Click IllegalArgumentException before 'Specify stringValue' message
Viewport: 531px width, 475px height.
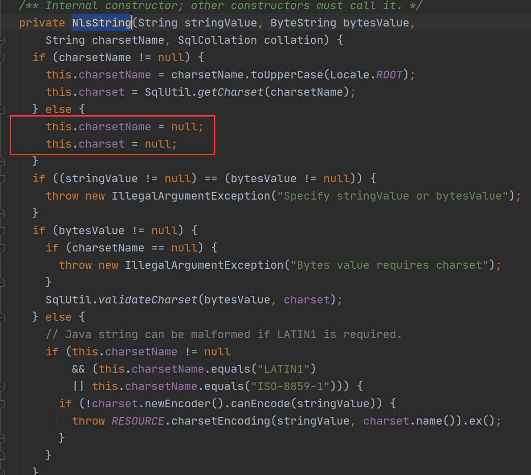tap(190, 195)
